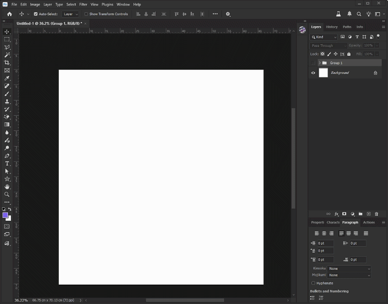Click the Background layer thumbnail

323,73
